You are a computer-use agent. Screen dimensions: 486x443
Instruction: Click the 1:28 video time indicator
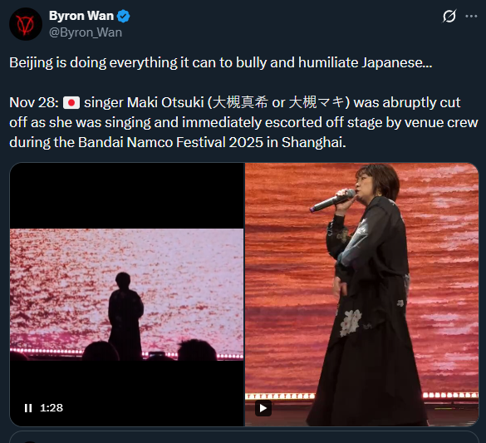(52, 408)
